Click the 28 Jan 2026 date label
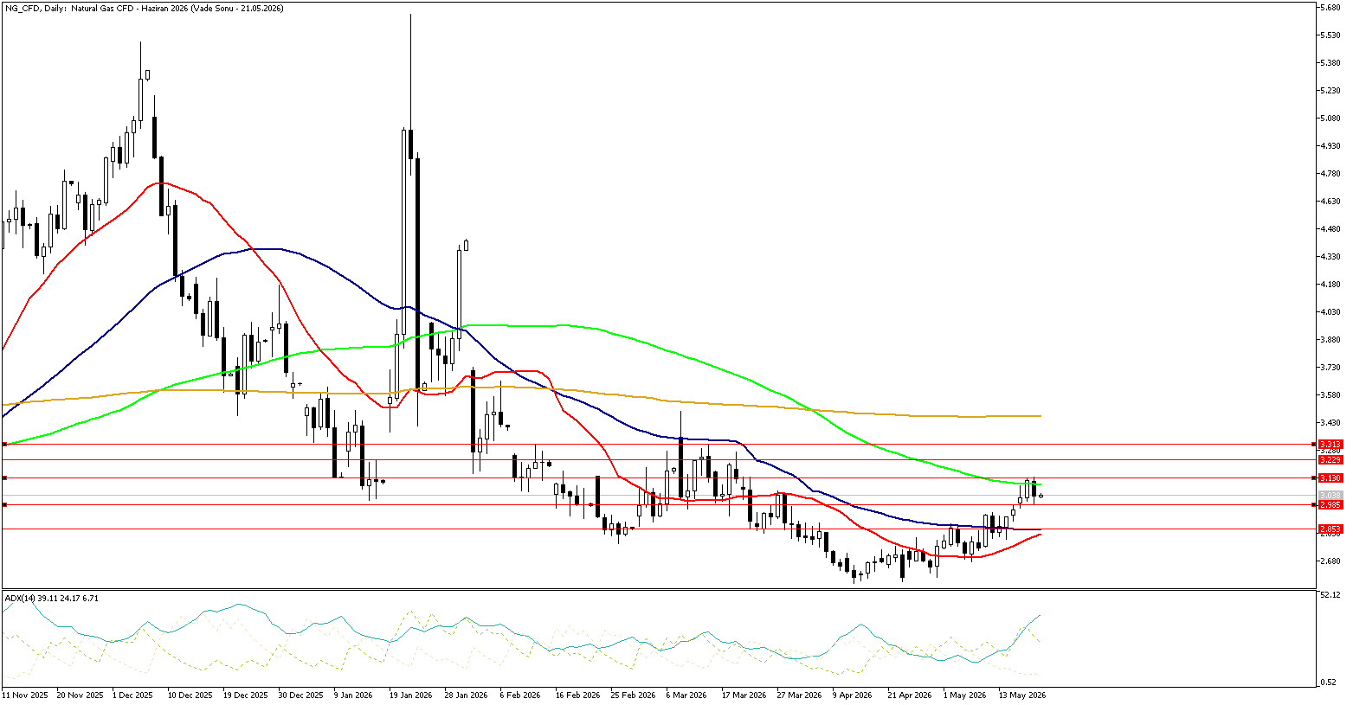 (x=466, y=695)
